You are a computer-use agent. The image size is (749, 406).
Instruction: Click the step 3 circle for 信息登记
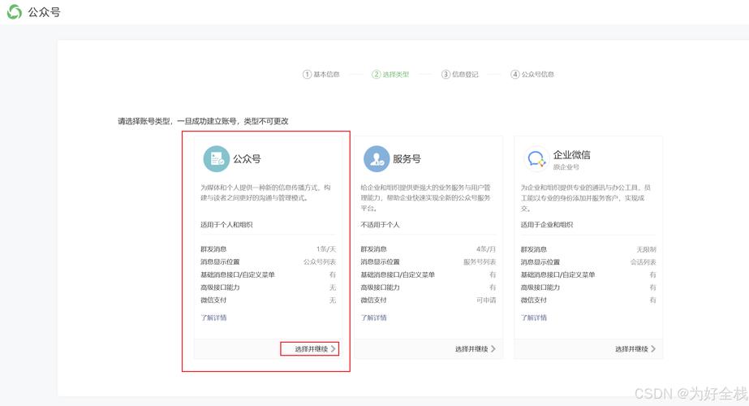pos(446,74)
